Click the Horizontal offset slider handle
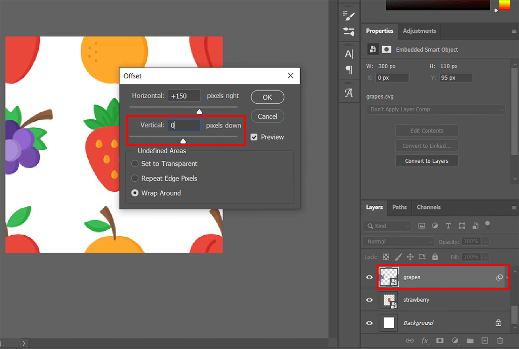Screen dimensions: 519x349 (x=199, y=112)
